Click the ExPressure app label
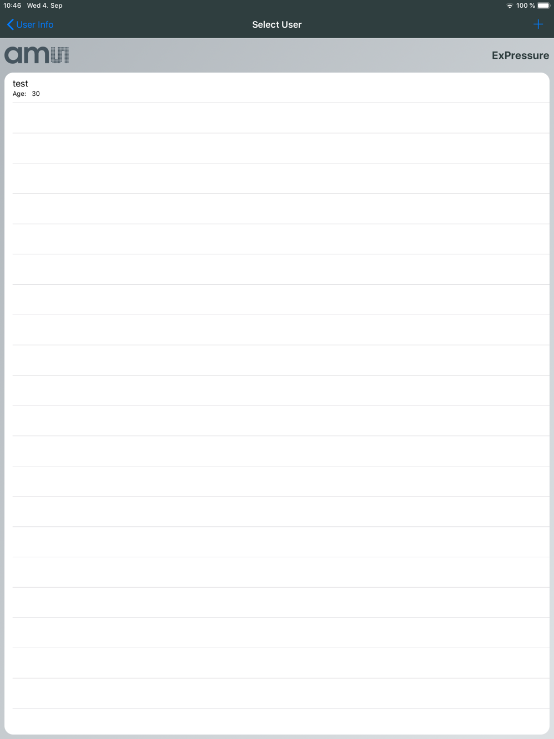Image resolution: width=554 pixels, height=739 pixels. [x=520, y=55]
